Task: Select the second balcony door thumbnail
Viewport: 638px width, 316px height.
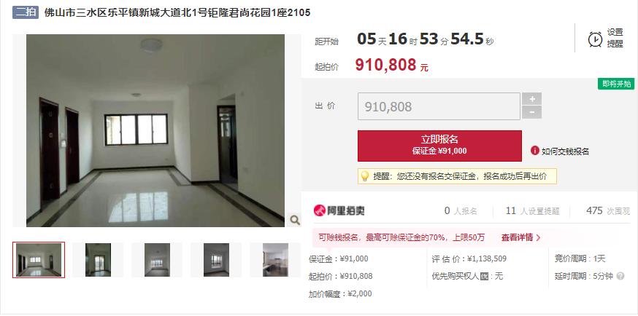Action: pos(98,260)
